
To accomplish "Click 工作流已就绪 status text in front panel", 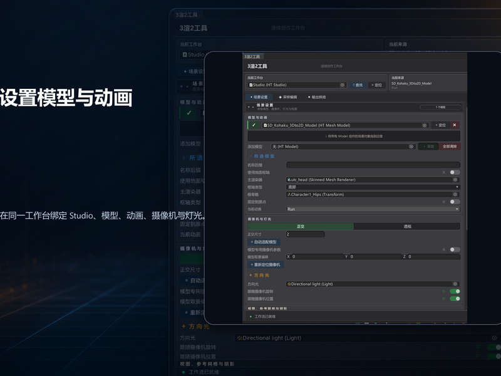I will click(x=265, y=316).
